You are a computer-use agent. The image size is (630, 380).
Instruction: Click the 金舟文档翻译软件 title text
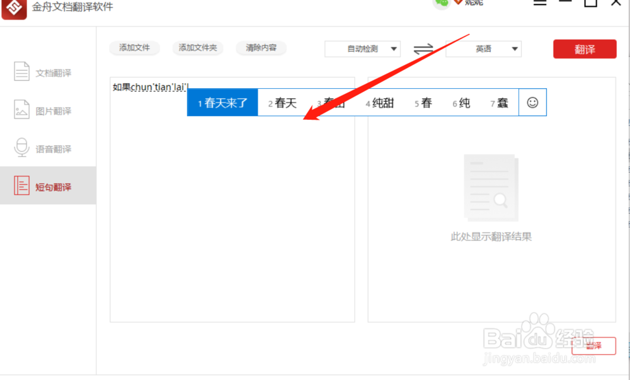72,6
